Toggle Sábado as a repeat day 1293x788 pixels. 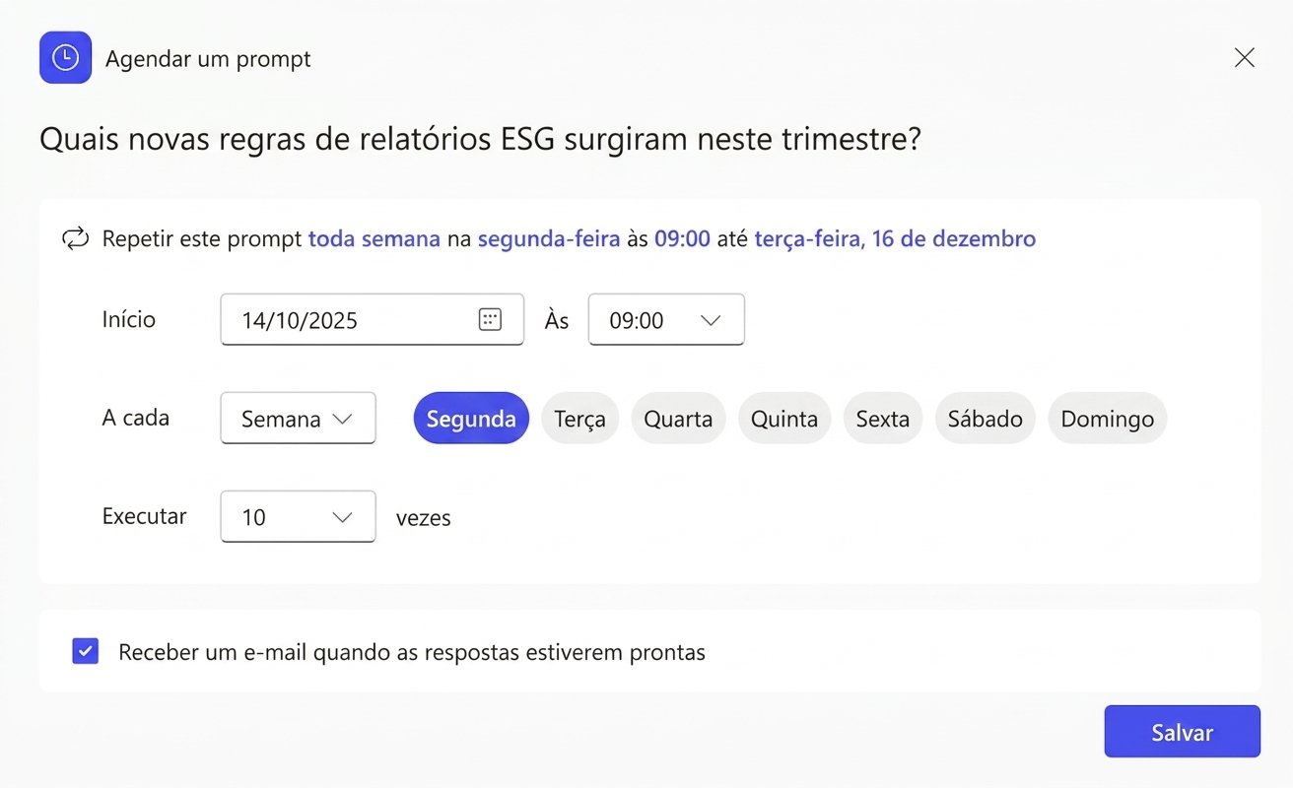pos(986,418)
